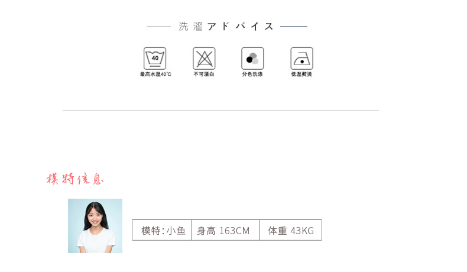Click the long gray section divider
The height and width of the screenshot is (272, 467).
coord(220,110)
